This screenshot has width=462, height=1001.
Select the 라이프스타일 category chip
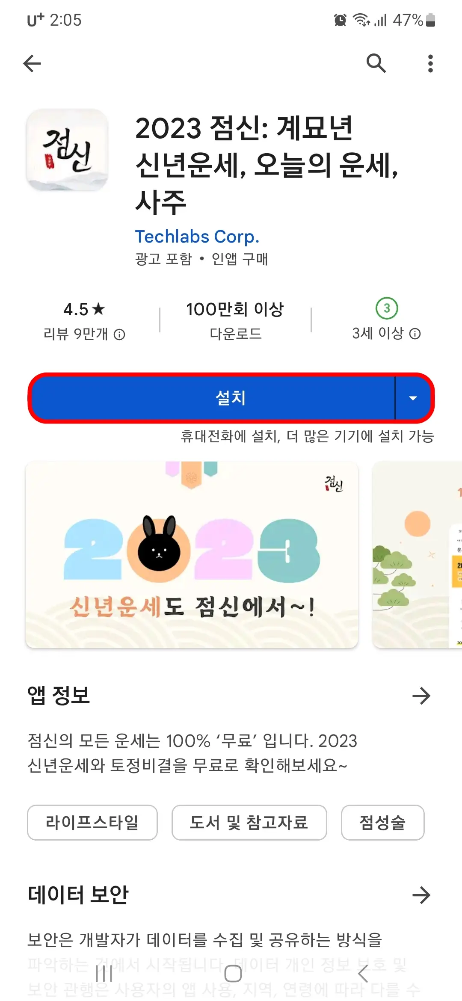tap(92, 822)
